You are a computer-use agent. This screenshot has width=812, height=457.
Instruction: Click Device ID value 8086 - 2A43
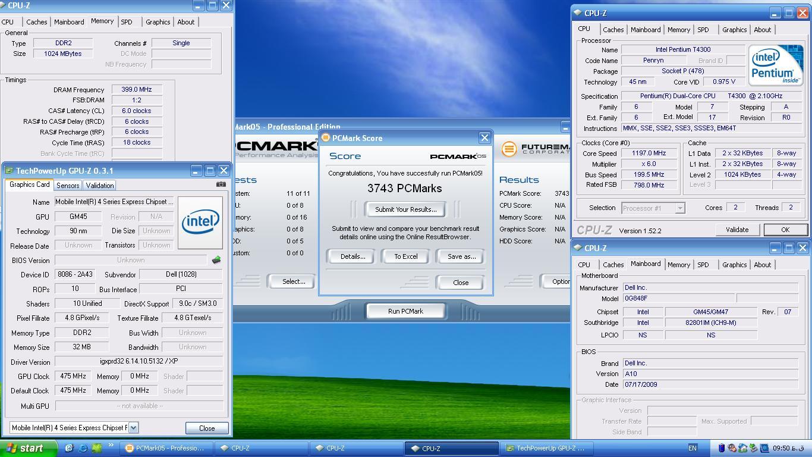click(74, 274)
